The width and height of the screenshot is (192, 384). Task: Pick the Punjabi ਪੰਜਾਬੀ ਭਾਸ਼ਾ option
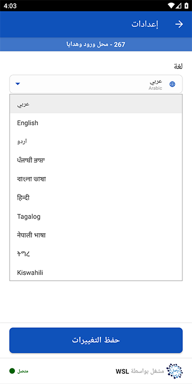pyautogui.click(x=96, y=160)
